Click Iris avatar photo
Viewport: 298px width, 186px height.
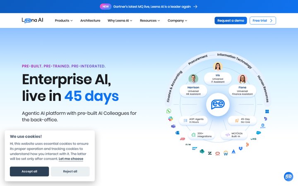point(218,67)
